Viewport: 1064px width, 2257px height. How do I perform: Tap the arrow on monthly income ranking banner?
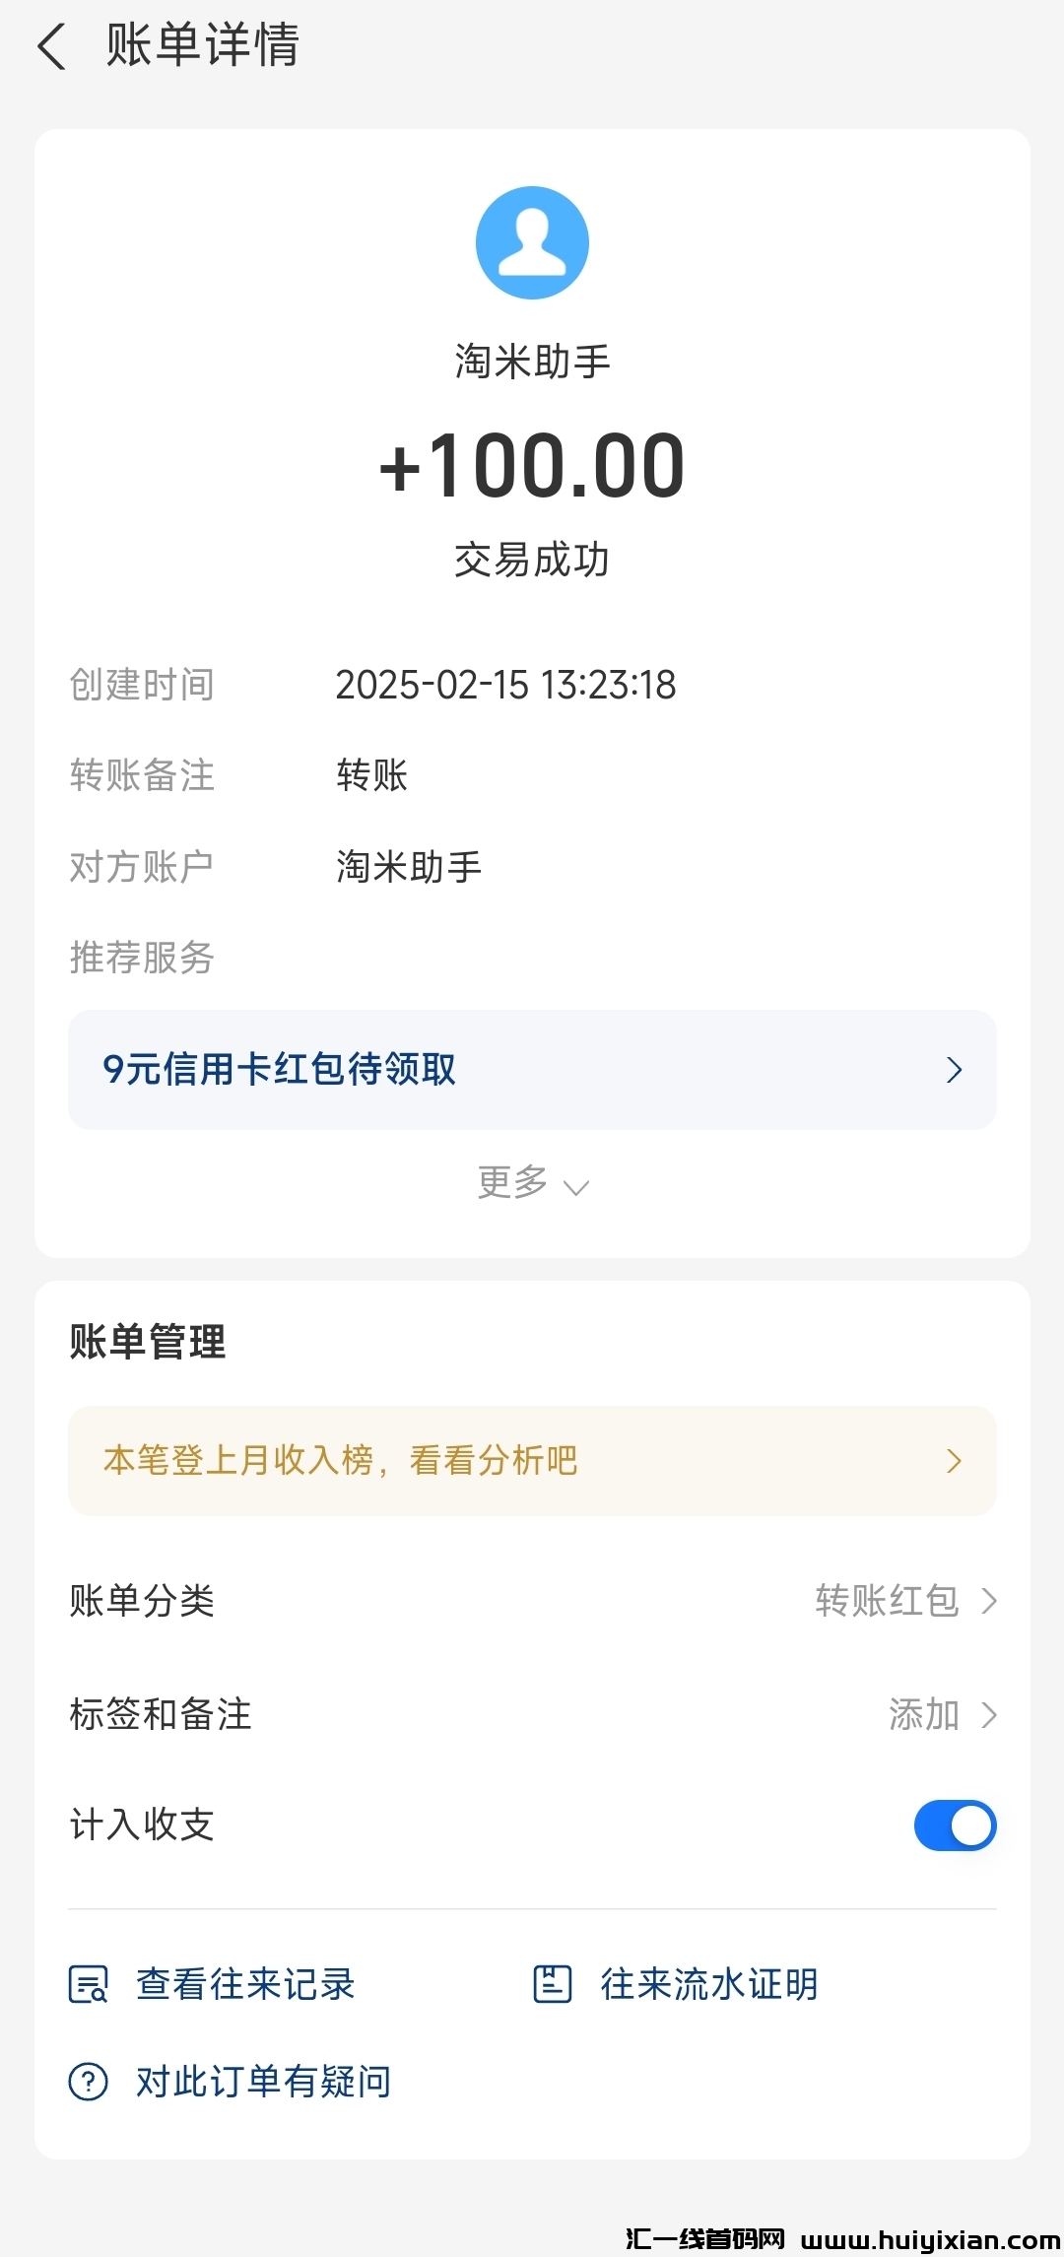tap(954, 1461)
